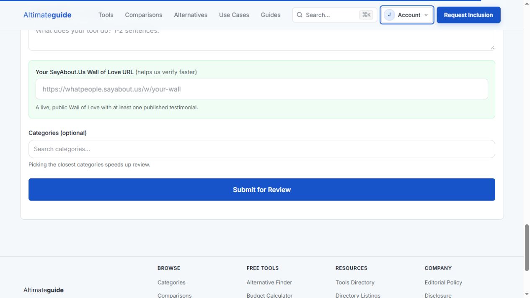Click the Wall of Love URL field
The image size is (530, 298).
[262, 89]
